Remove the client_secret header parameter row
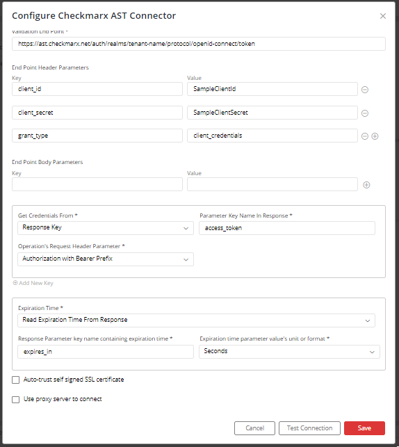Screen dimensions: 399x447 pos(365,113)
